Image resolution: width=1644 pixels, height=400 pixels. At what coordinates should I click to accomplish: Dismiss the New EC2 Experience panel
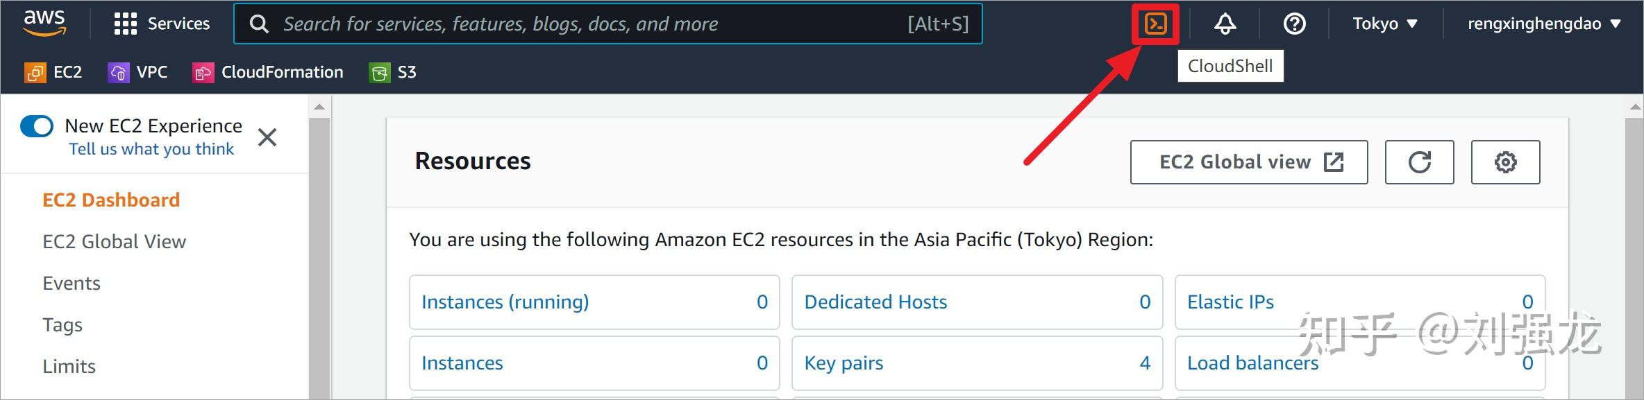pyautogui.click(x=267, y=137)
